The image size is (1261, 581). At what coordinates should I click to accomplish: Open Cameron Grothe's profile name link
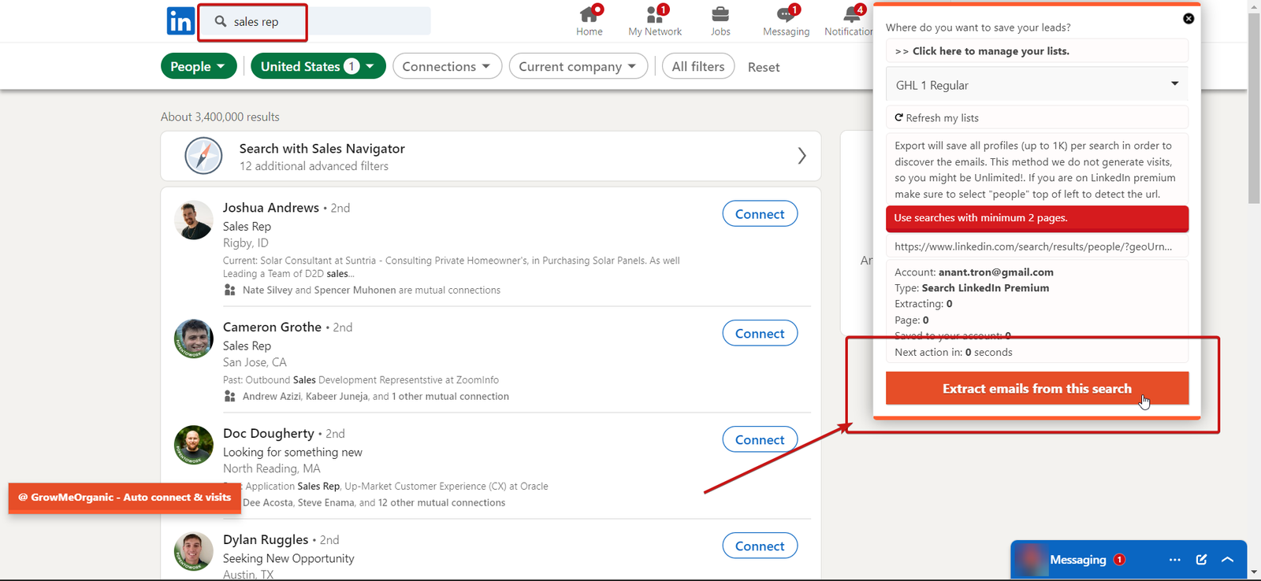[272, 327]
